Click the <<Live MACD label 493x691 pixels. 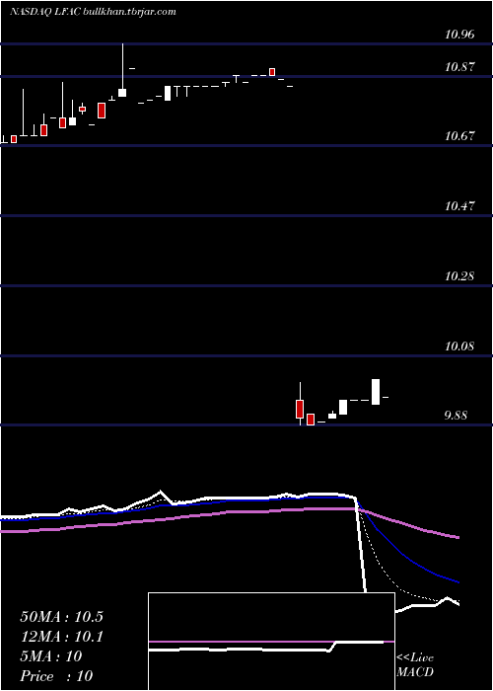(x=415, y=665)
